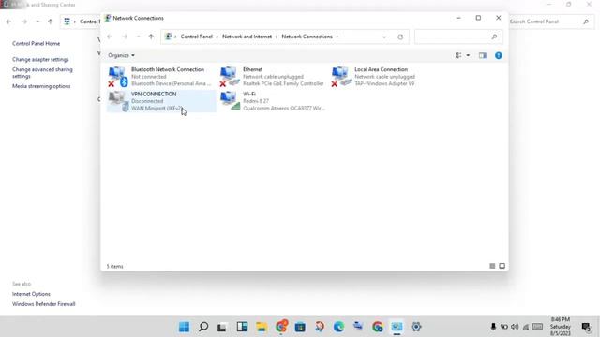Open the Windows Start menu
The height and width of the screenshot is (337, 600).
[184, 327]
